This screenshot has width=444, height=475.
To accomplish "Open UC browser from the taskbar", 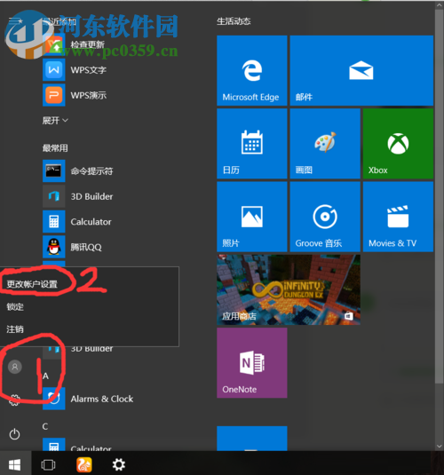I will click(84, 464).
